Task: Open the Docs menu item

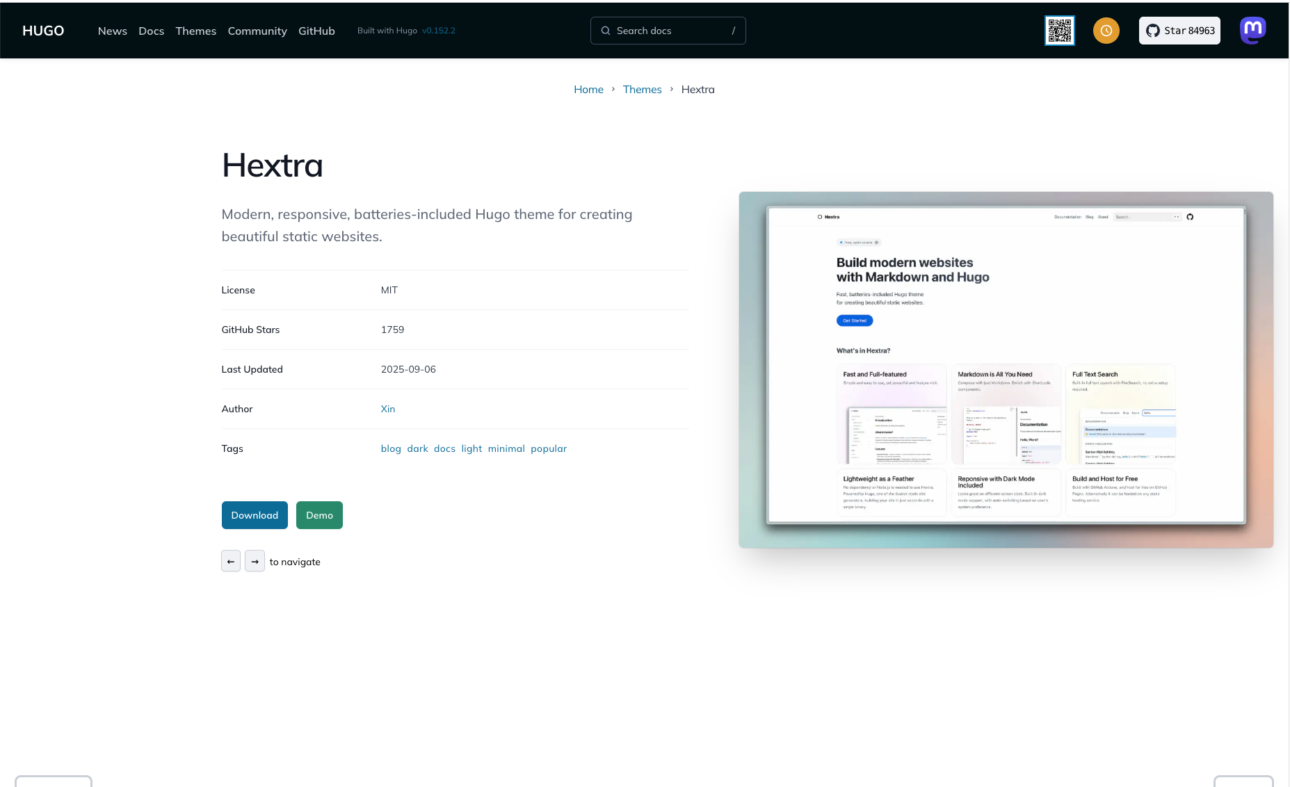Action: pyautogui.click(x=151, y=31)
